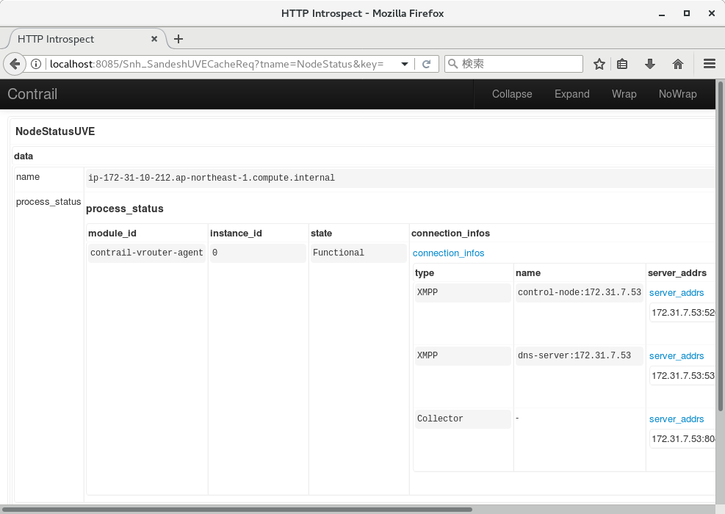Click the data label
Image resolution: width=725 pixels, height=514 pixels.
[x=23, y=156]
